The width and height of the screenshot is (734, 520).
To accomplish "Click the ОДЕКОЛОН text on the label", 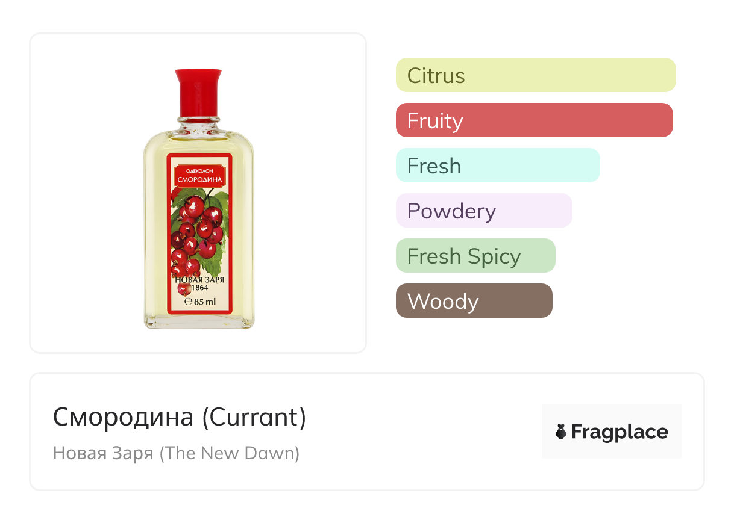I will click(199, 171).
